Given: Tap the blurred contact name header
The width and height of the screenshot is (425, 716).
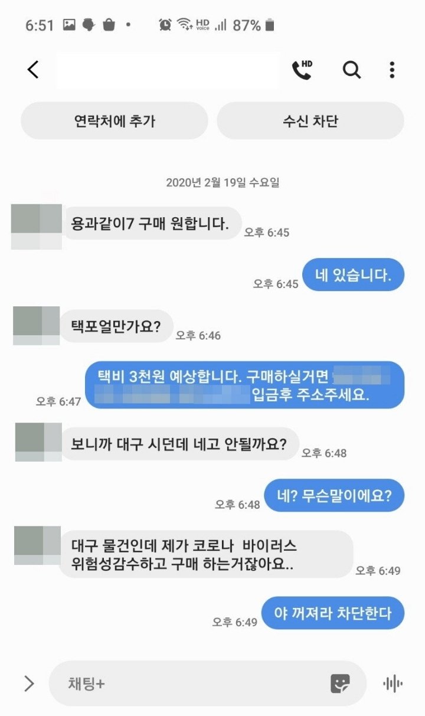Looking at the screenshot, I should coord(168,70).
